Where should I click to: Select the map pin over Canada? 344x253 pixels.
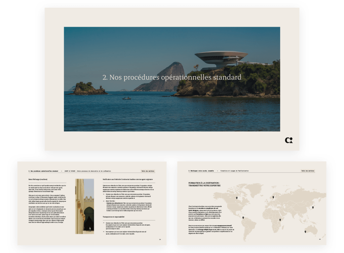click(x=236, y=198)
